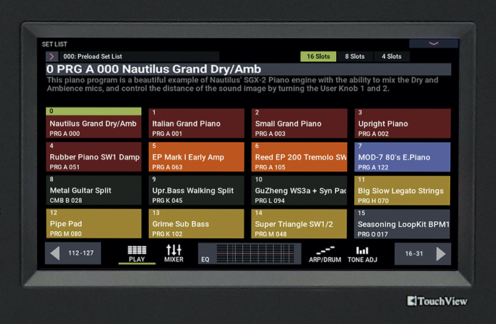Image resolution: width=496 pixels, height=324 pixels.
Task: Open the MIXER sliders view
Action: click(x=173, y=254)
